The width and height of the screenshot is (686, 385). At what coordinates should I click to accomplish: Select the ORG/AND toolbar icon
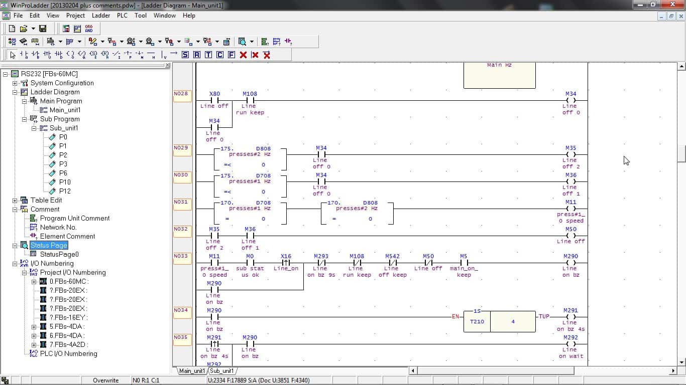point(89,29)
